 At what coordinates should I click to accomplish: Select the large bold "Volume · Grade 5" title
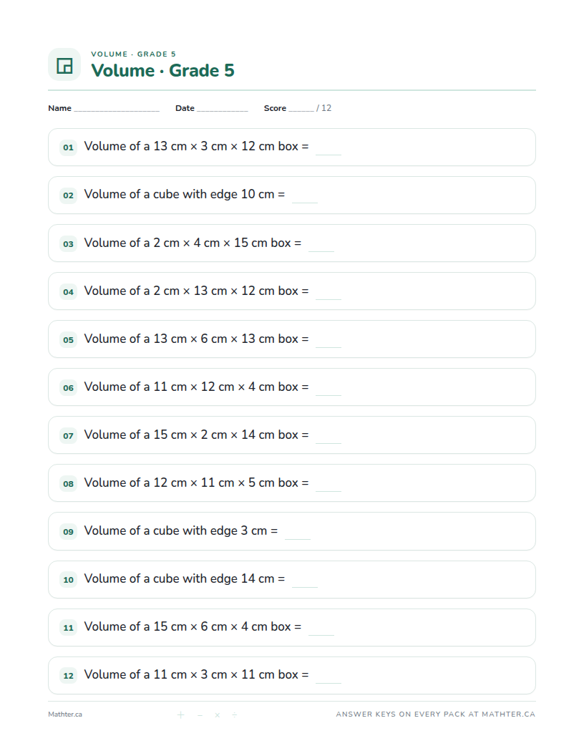click(163, 70)
